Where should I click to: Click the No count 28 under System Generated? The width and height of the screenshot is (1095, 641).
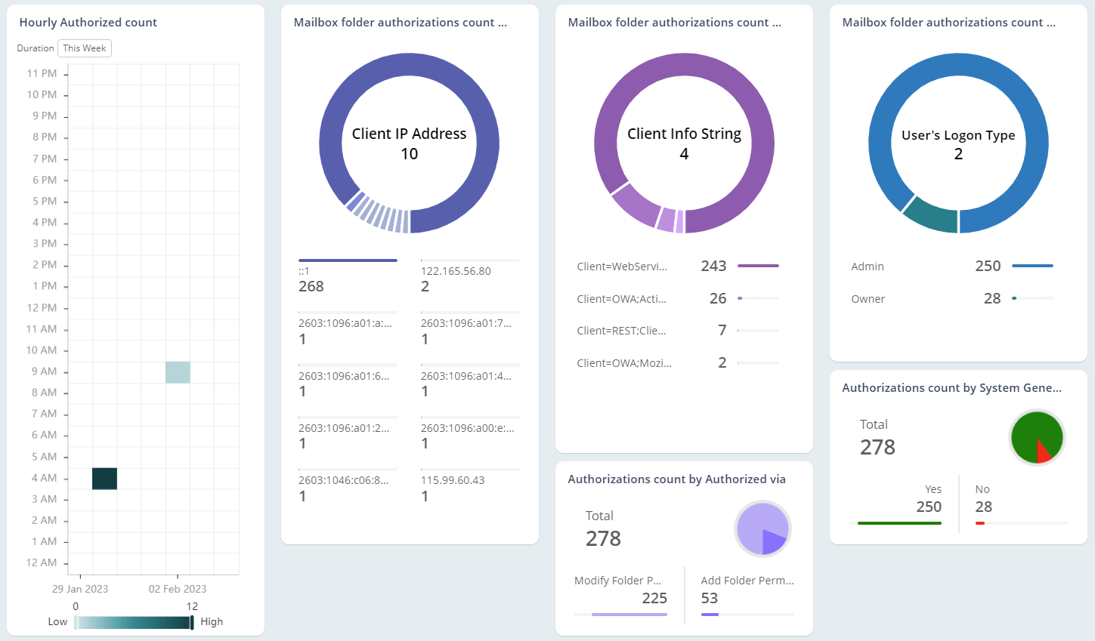pos(983,507)
